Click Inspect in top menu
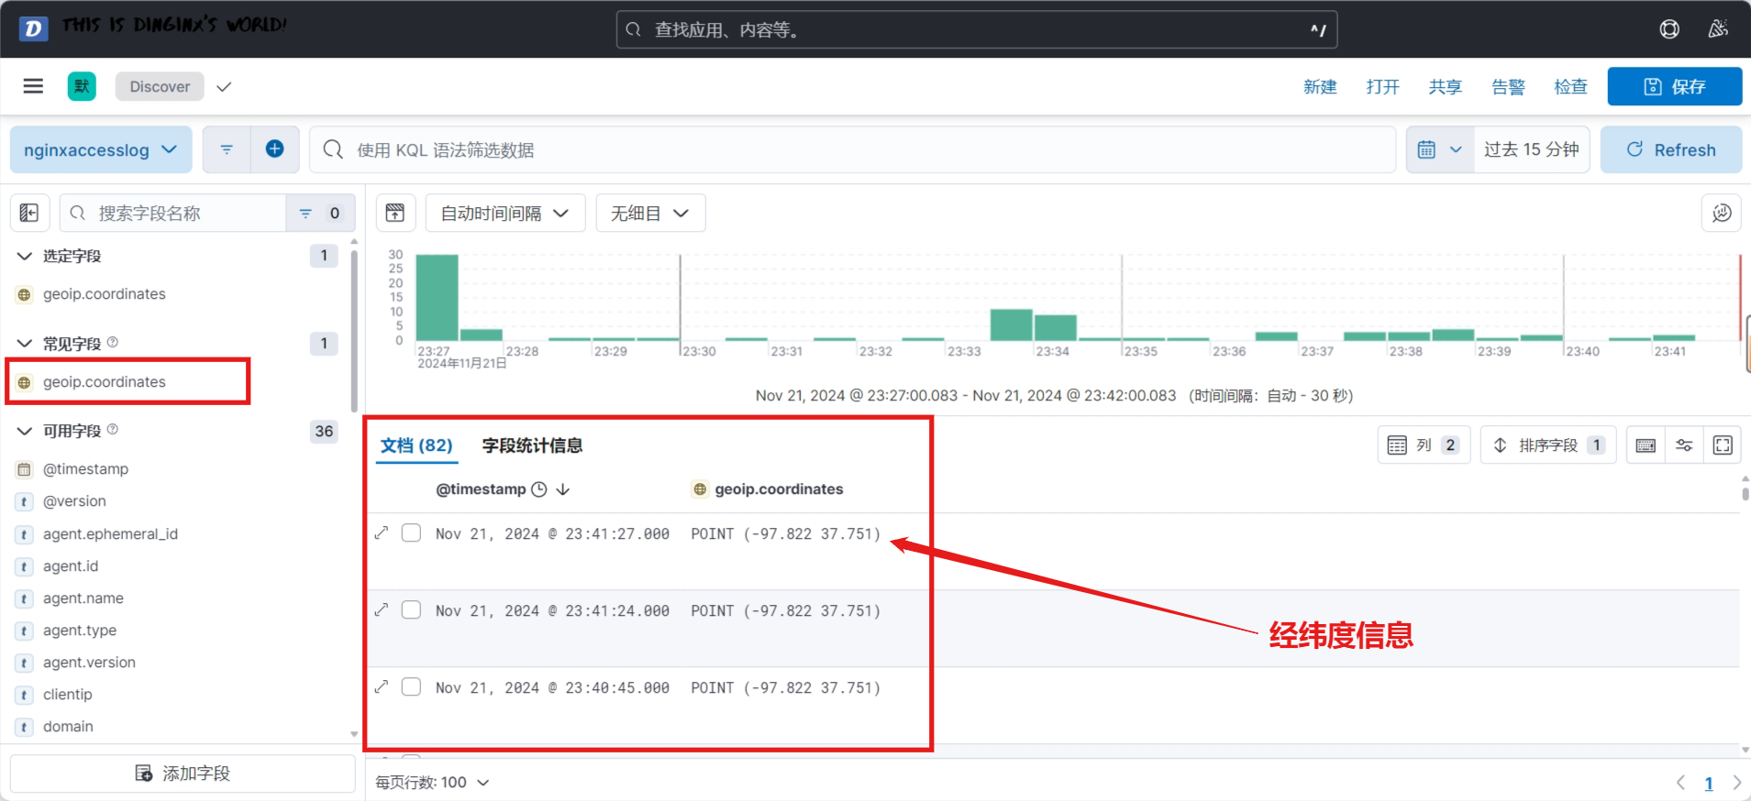1751x801 pixels. 1570,86
